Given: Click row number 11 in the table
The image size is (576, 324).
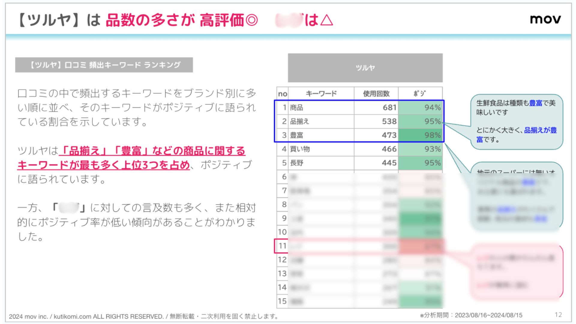Looking at the screenshot, I should click(x=282, y=246).
